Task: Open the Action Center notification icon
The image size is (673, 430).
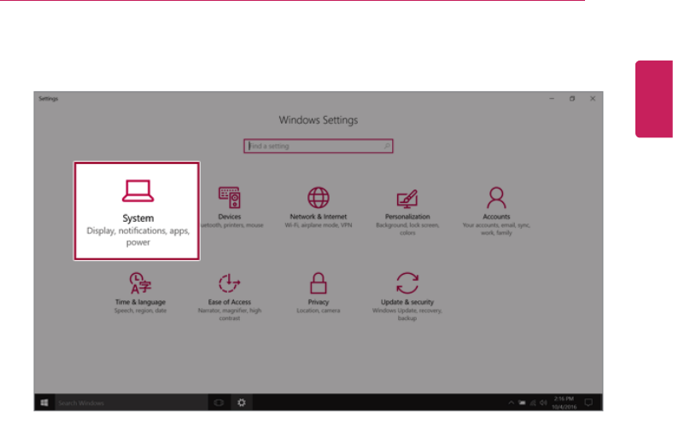Action: tap(589, 403)
